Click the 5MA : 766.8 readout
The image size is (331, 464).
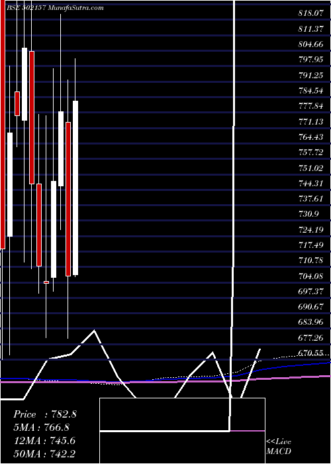coord(42,428)
